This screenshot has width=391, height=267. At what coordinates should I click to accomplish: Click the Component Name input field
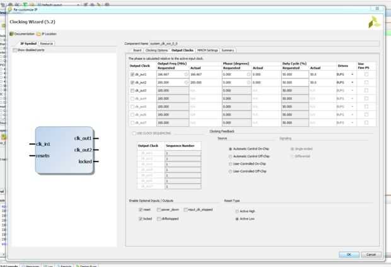point(264,44)
